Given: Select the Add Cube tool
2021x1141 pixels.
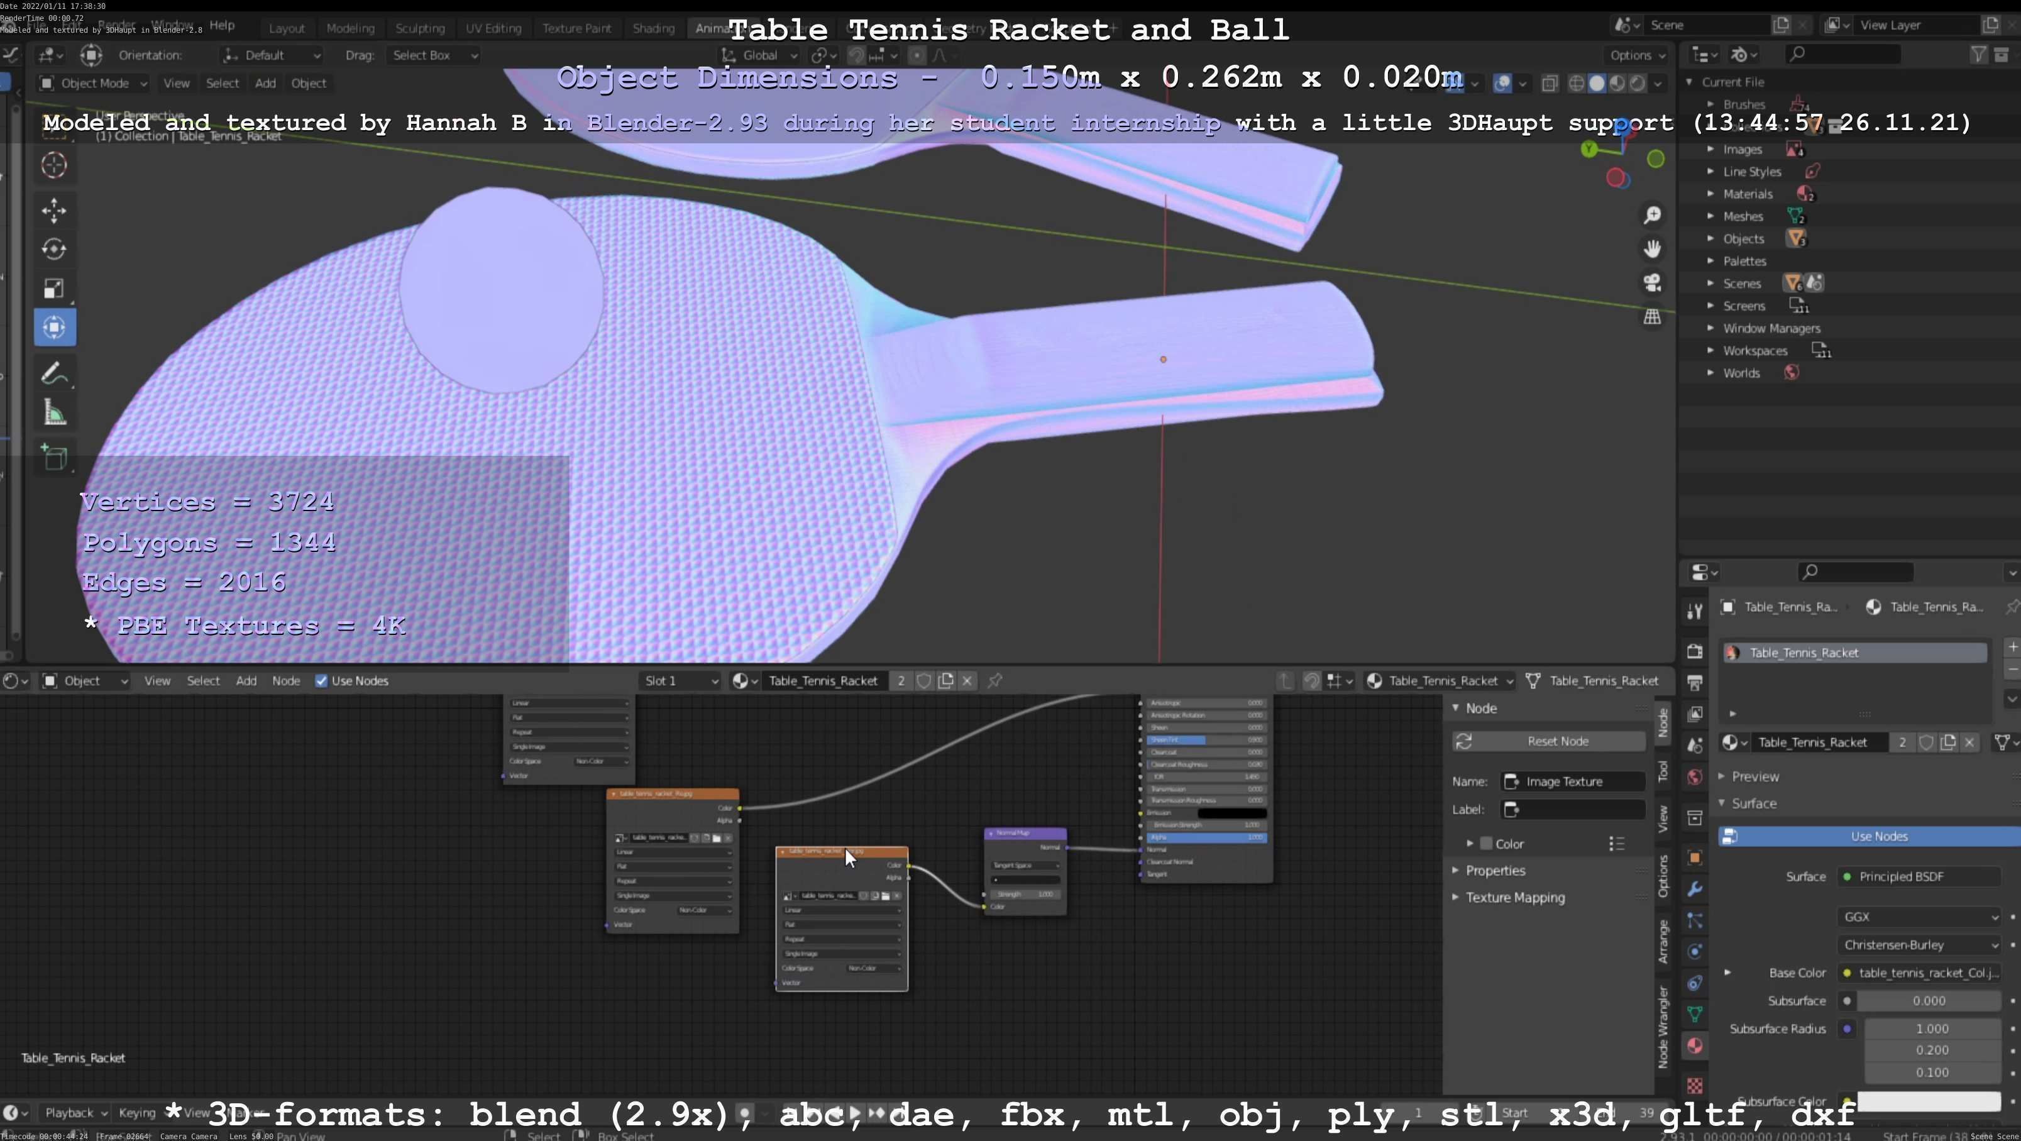Looking at the screenshot, I should [54, 458].
